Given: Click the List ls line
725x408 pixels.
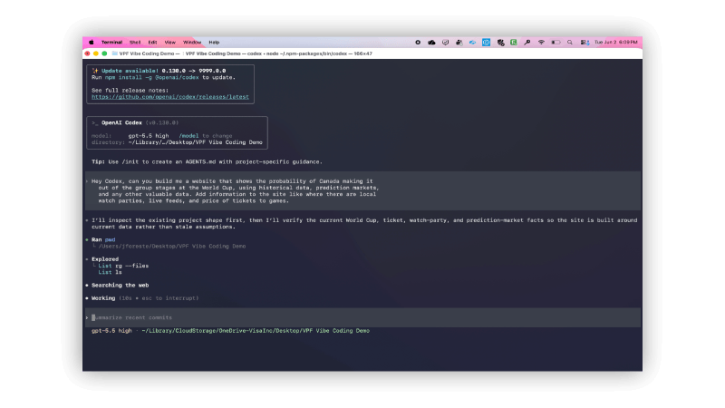Looking at the screenshot, I should tap(110, 272).
